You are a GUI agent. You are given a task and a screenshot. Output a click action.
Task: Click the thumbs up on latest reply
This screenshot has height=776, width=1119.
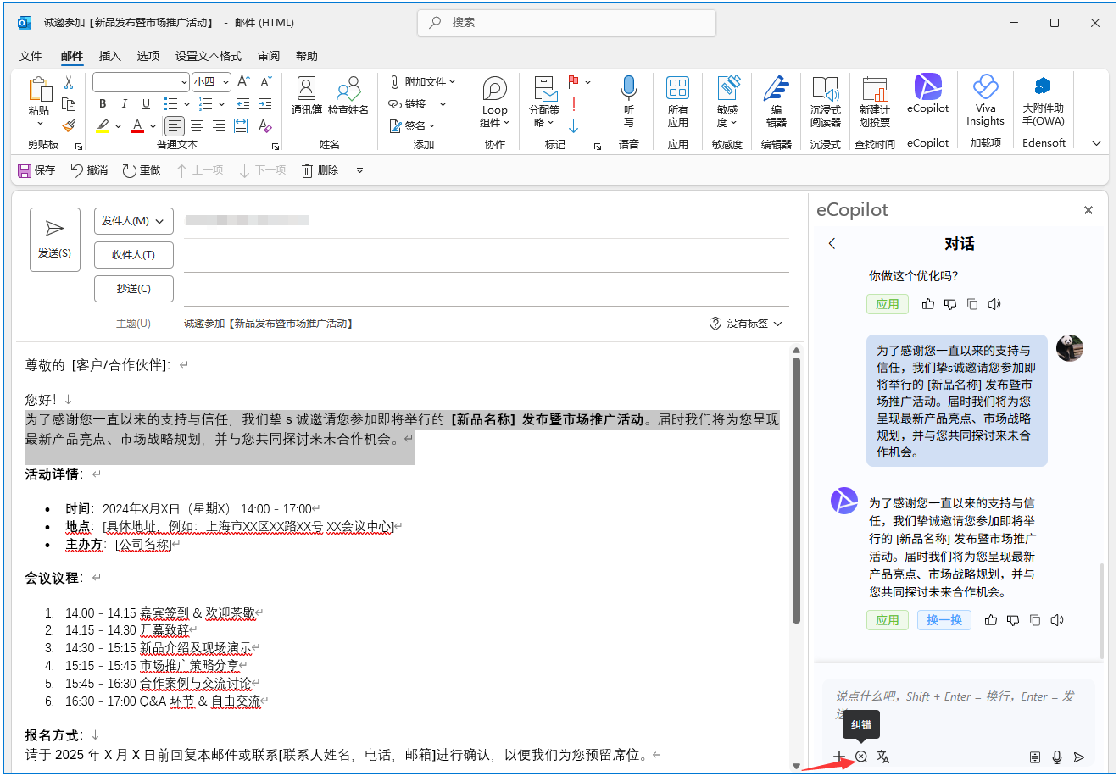tap(990, 620)
